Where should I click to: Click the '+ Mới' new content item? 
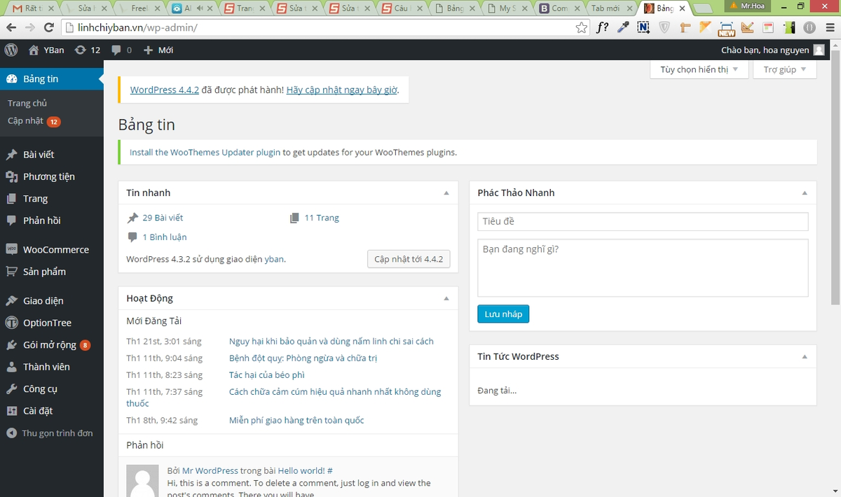158,50
